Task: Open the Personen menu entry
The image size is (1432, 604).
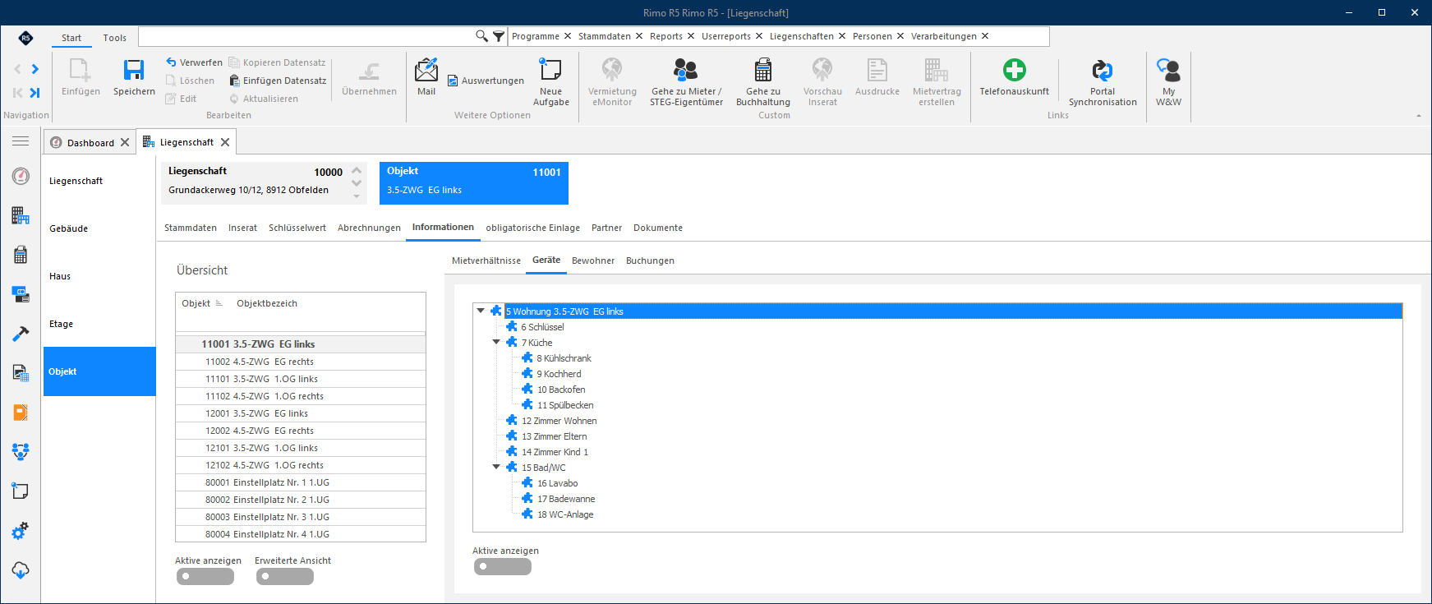Action: click(x=872, y=36)
